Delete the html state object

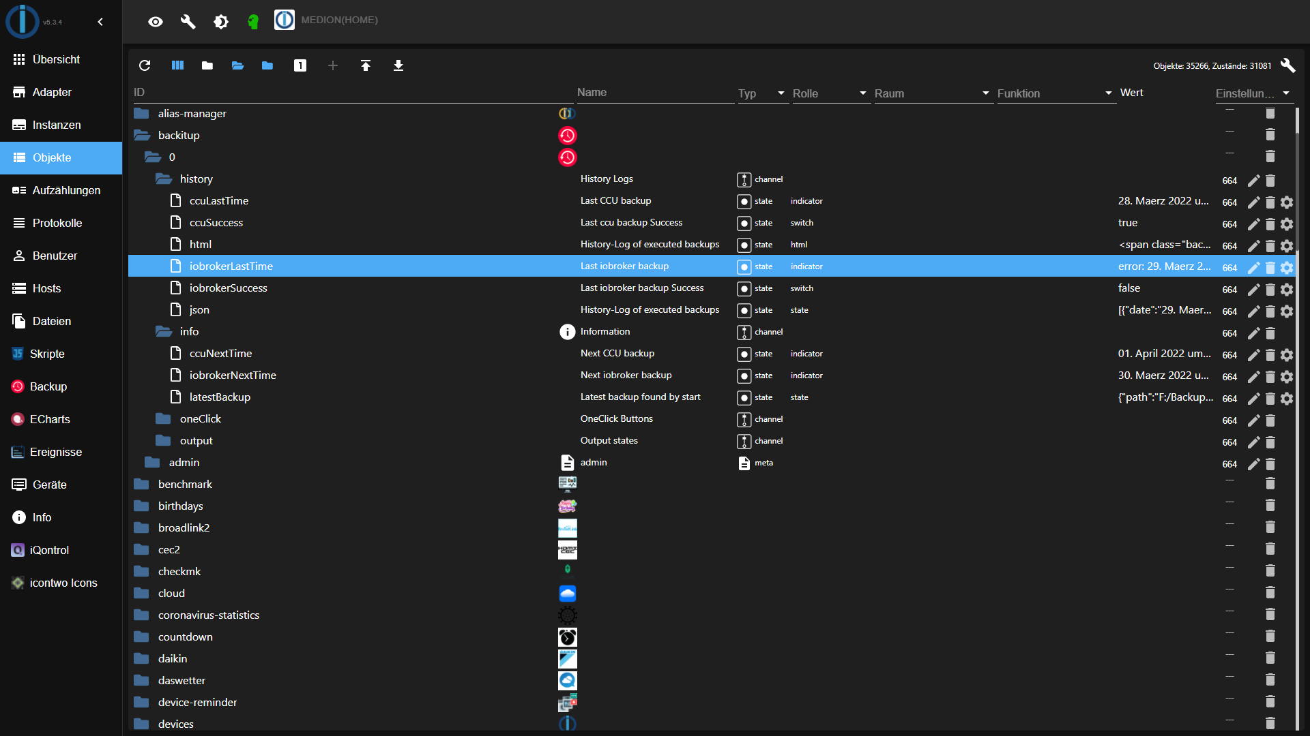click(x=1270, y=246)
